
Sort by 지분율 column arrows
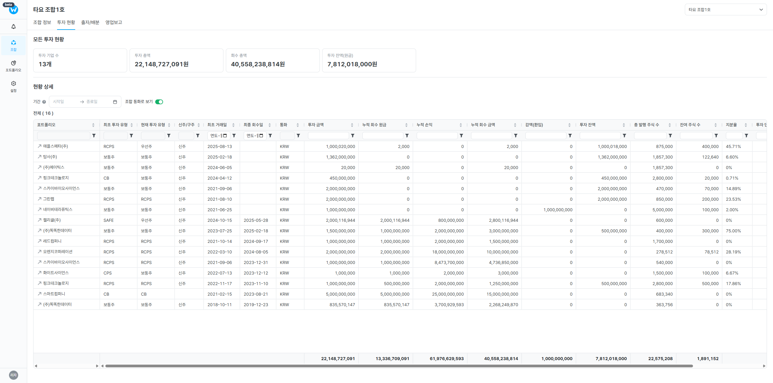pos(746,125)
